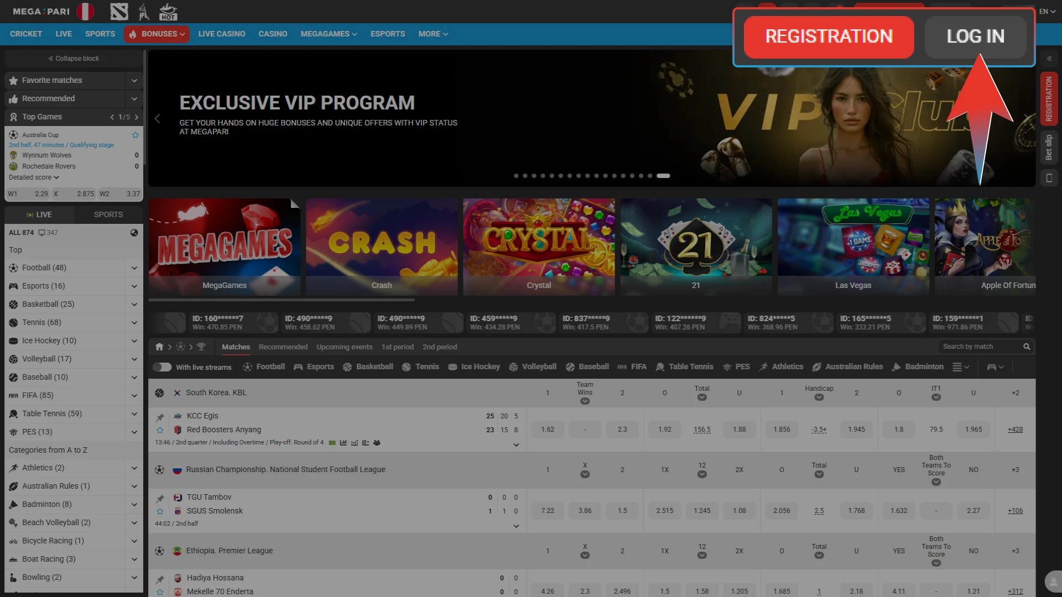The image size is (1062, 597).
Task: Select the first banner pagination dot
Action: 516,176
